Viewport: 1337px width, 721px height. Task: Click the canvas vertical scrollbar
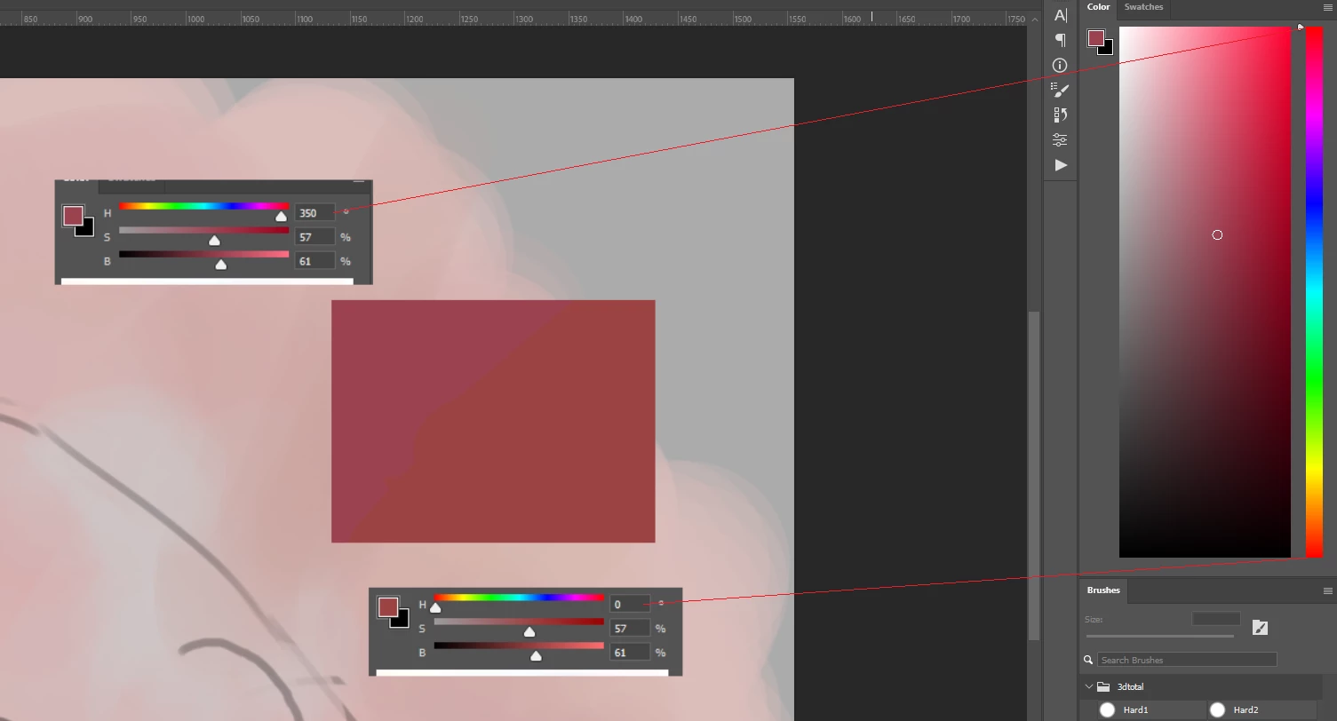[x=1033, y=475]
